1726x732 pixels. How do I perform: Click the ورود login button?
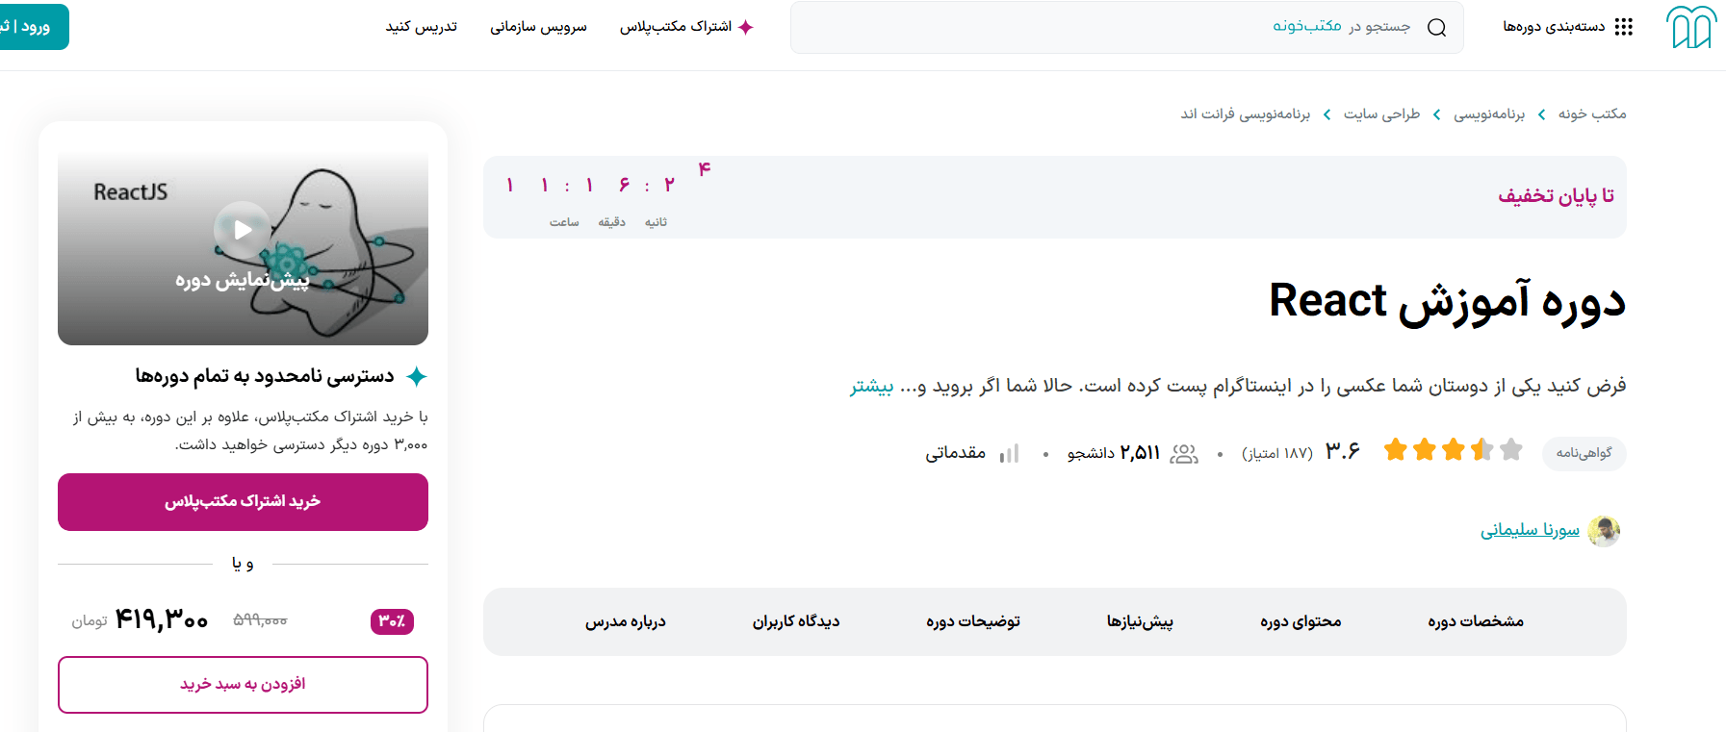(x=33, y=27)
